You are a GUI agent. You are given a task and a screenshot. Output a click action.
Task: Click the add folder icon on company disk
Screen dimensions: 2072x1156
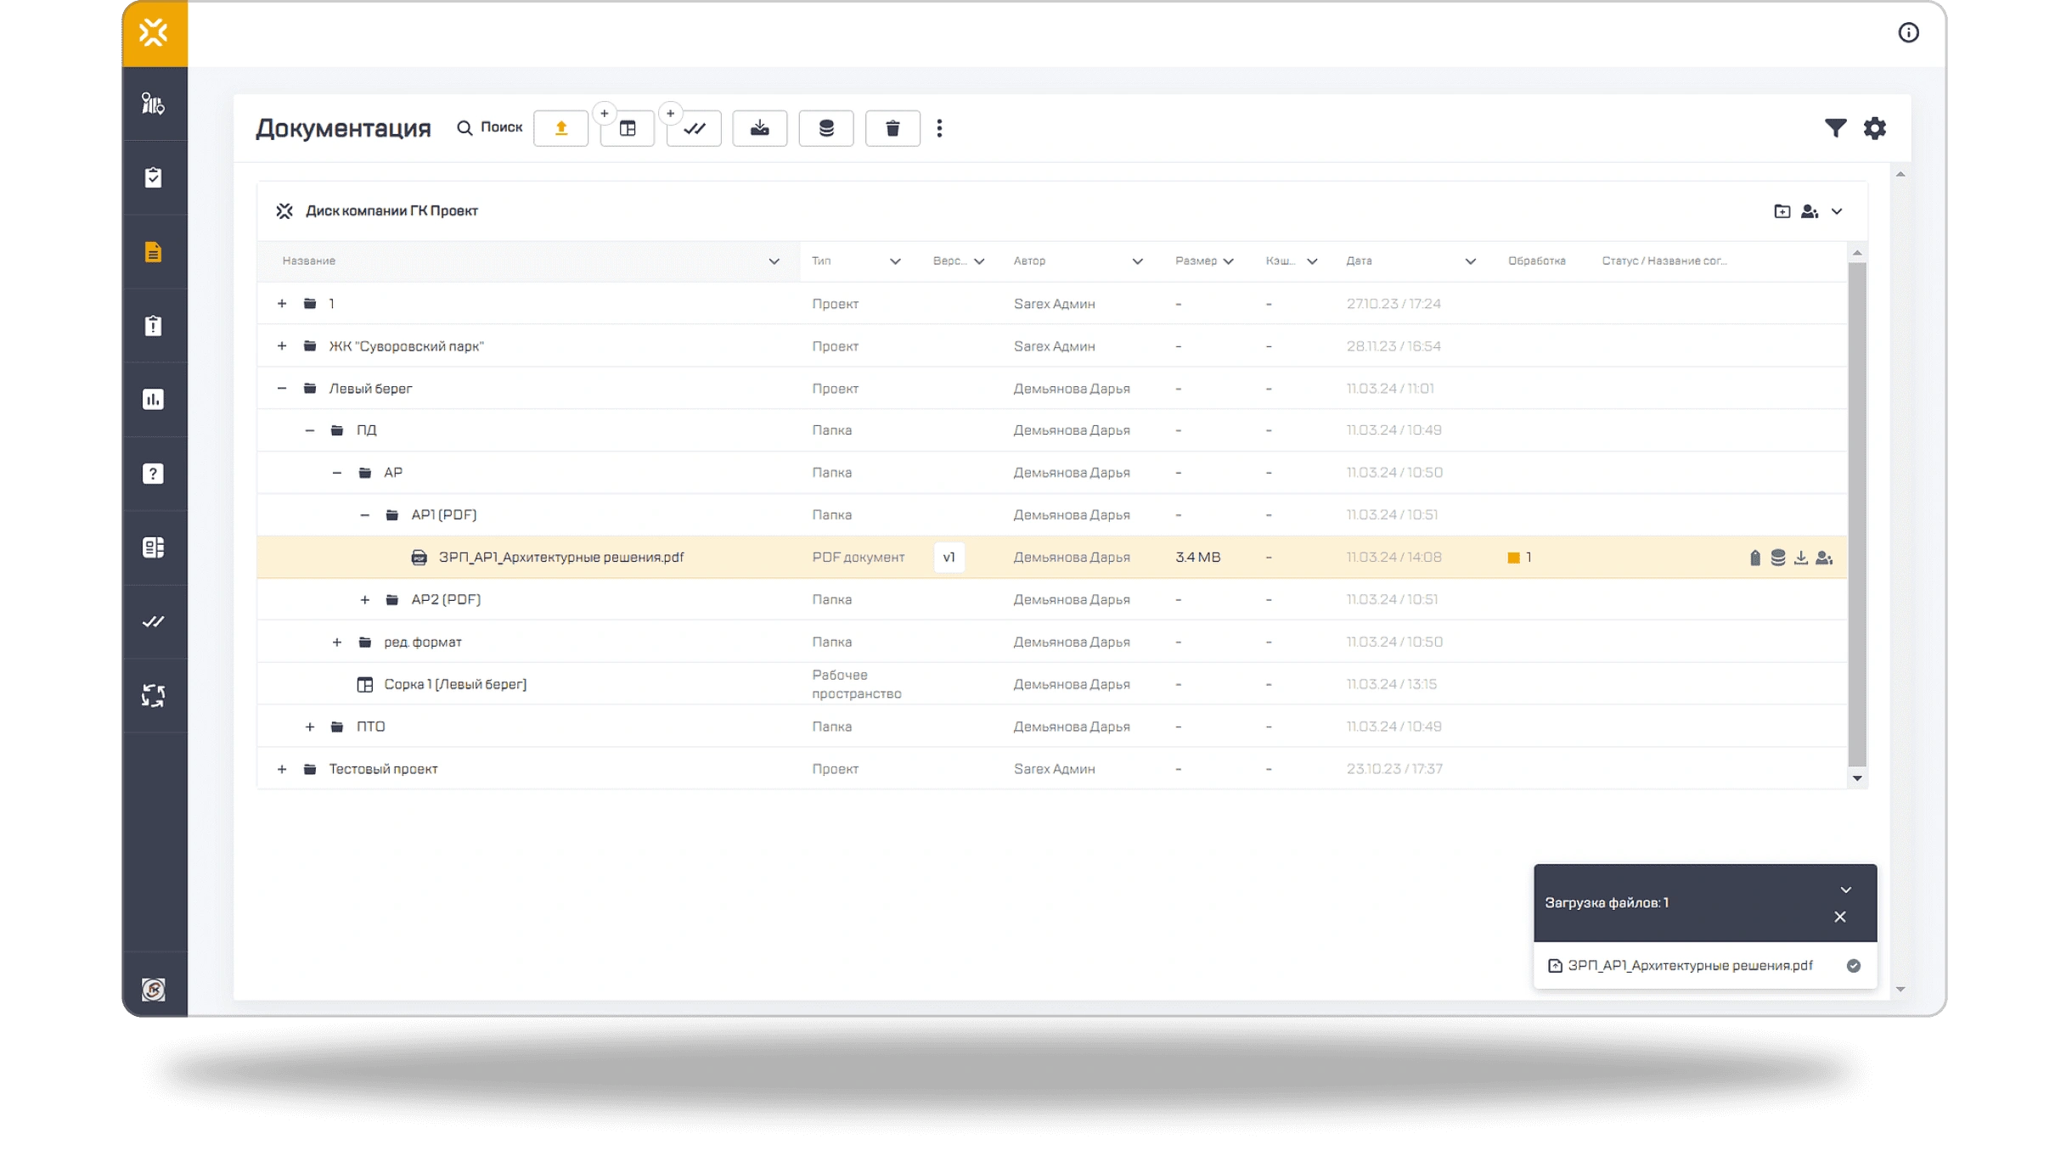(1782, 211)
